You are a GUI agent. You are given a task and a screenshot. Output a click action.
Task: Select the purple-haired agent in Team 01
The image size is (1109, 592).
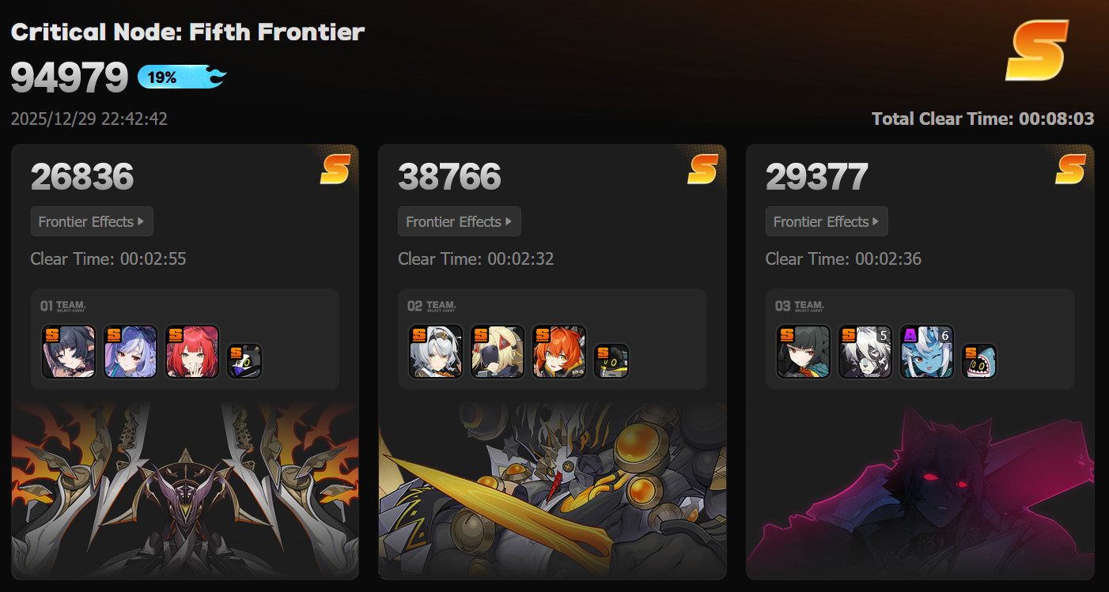131,352
